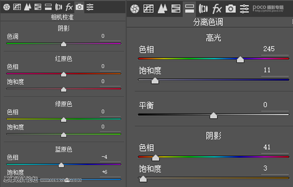This screenshot has height=187, width=293.
Task: Click the highlights hue slider handle at 245
Action: 240,59
